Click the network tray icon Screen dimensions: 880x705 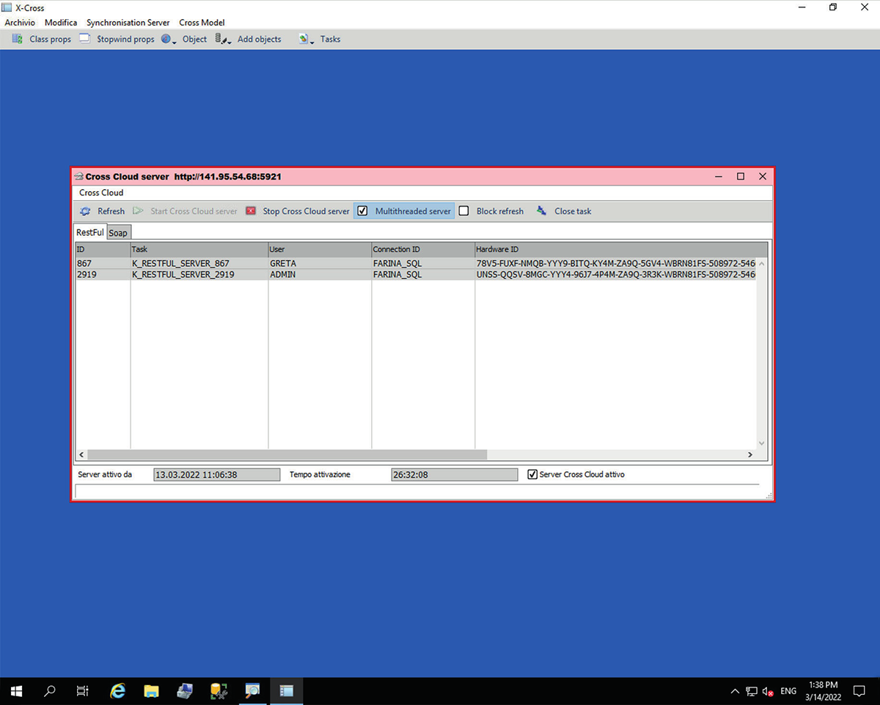[752, 691]
